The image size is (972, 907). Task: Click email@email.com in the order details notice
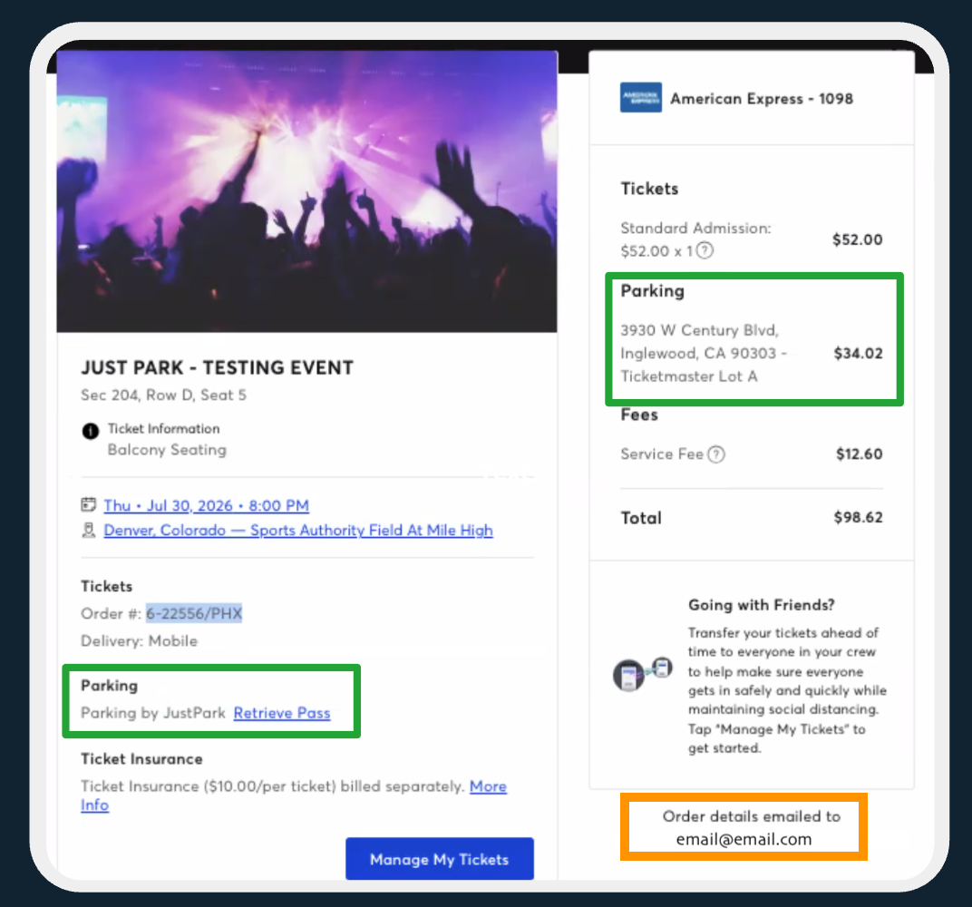tap(744, 839)
